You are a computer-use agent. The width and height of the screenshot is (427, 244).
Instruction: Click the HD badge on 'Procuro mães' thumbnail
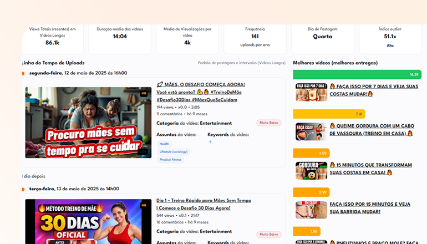pos(144,93)
